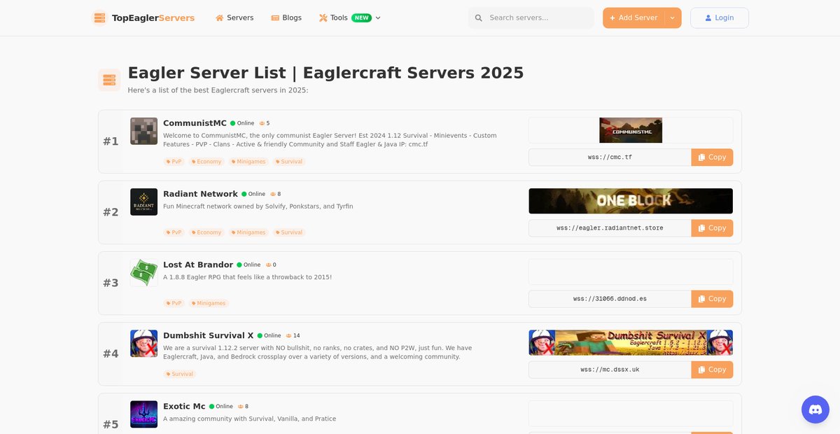Open the Radiant Network title
The height and width of the screenshot is (434, 840).
coord(200,194)
